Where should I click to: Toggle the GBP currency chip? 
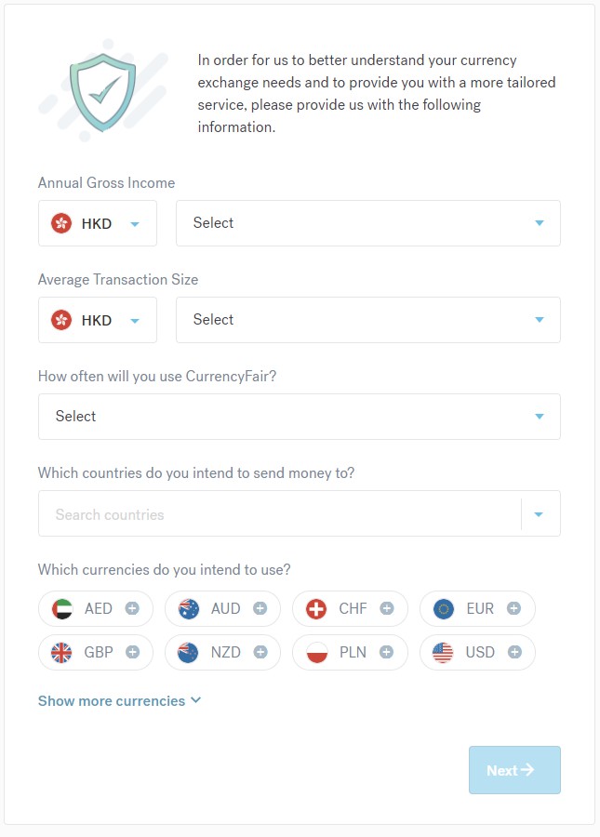pyautogui.click(x=97, y=652)
